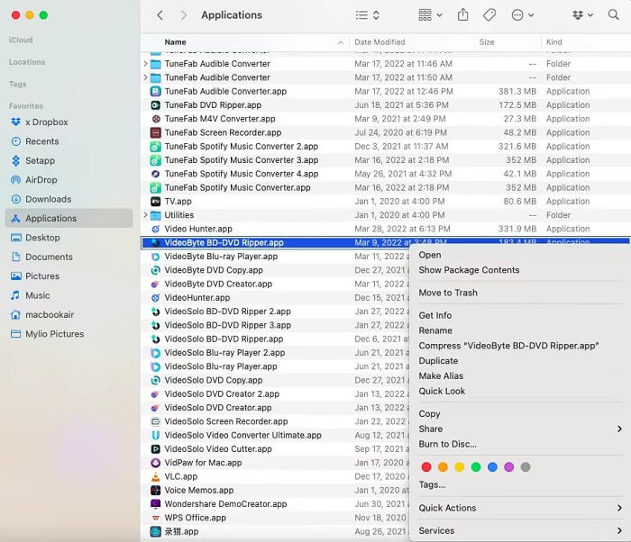The width and height of the screenshot is (631, 542).
Task: Choose Tags… in context menu
Action: [x=432, y=484]
